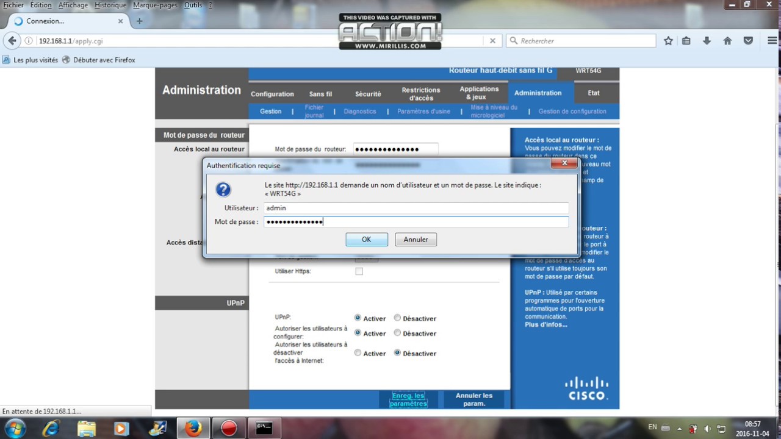Toggle the Utiliser Https checkbox
Image resolution: width=781 pixels, height=439 pixels.
coord(359,271)
